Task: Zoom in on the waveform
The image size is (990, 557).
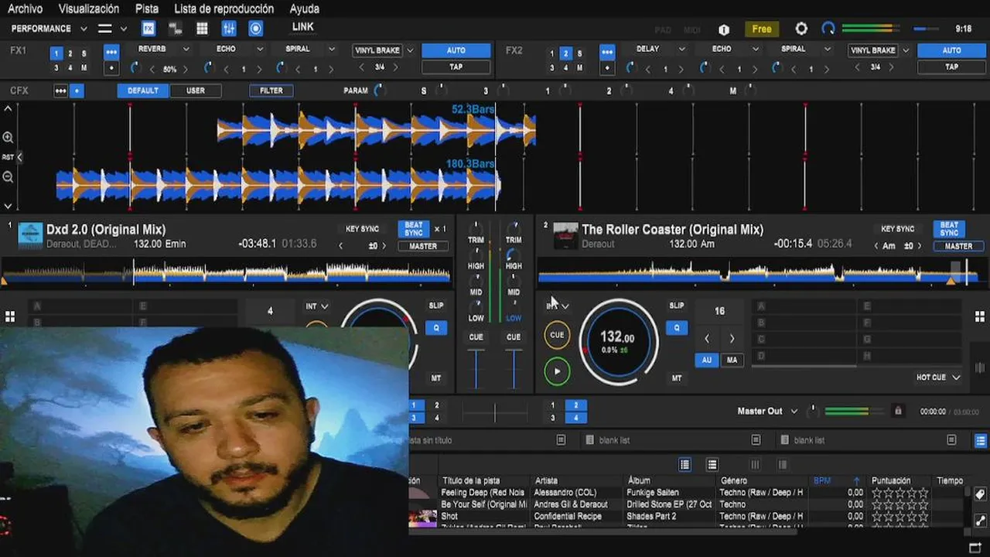Action: point(8,138)
